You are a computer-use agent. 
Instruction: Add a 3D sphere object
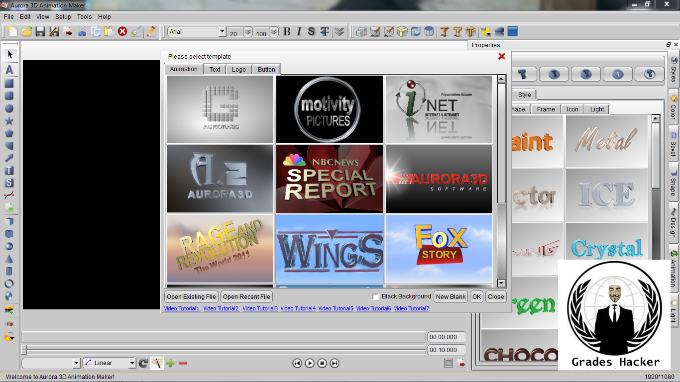tap(9, 247)
